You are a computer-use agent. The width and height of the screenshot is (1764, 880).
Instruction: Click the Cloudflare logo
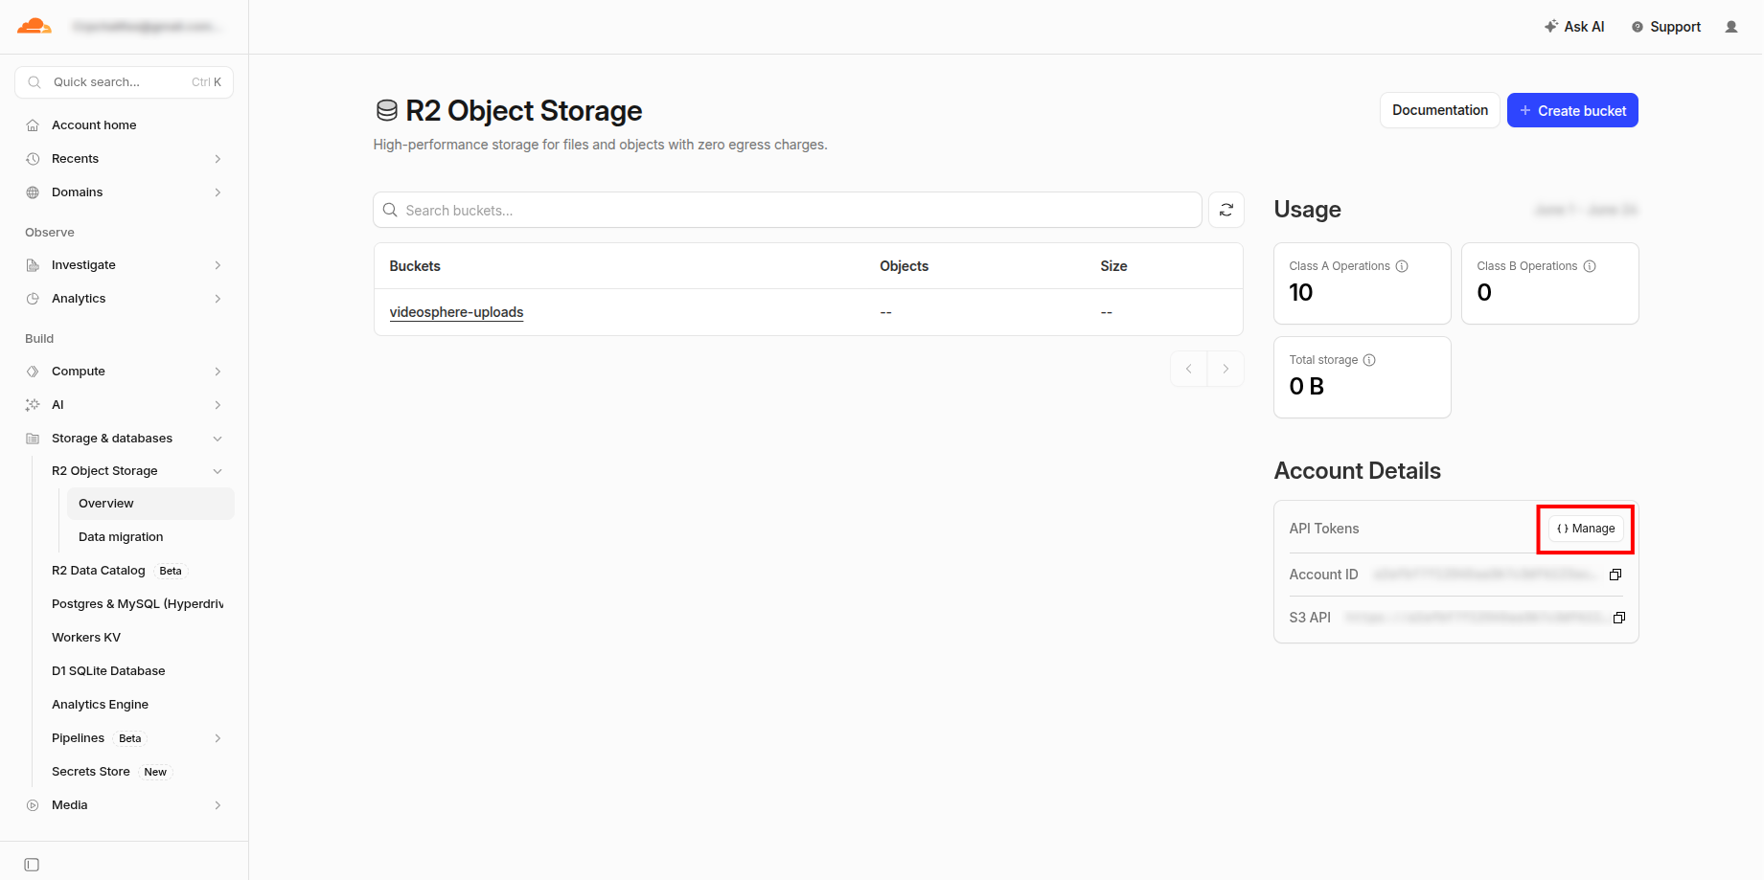coord(34,26)
